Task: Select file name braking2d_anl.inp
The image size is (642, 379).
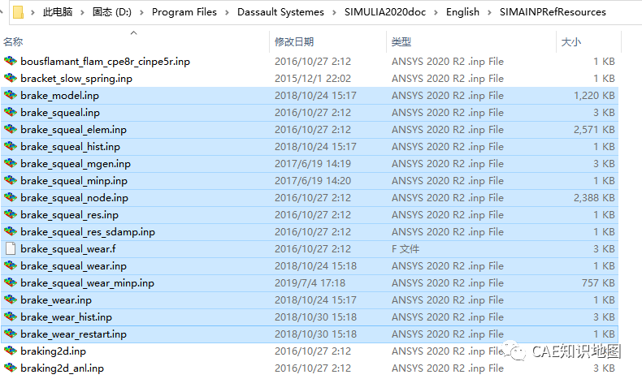Action: tap(63, 368)
